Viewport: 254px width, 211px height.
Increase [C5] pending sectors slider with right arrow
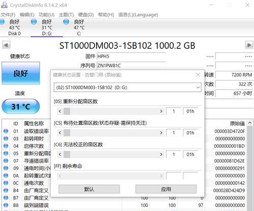click(161, 133)
